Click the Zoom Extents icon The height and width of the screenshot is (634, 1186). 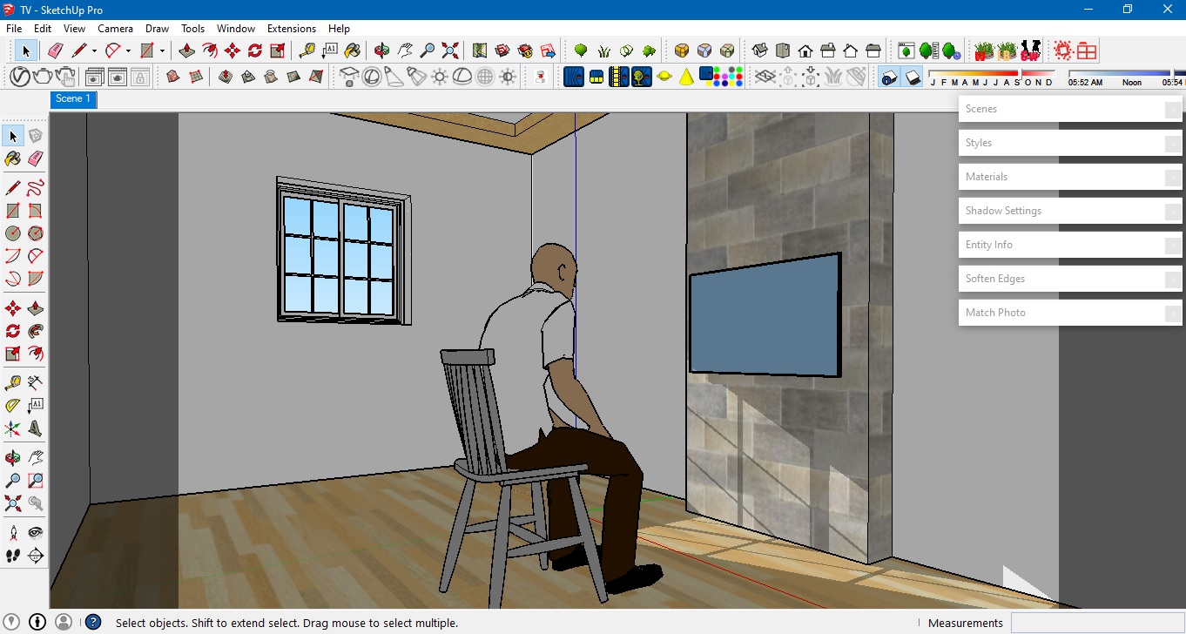coord(449,51)
